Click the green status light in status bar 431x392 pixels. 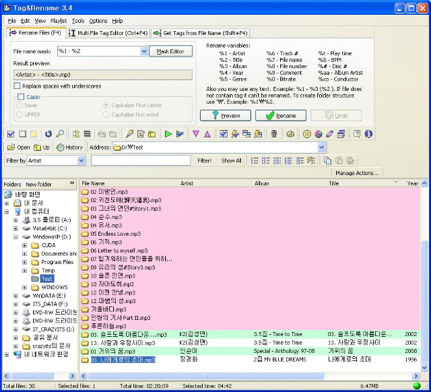pyautogui.click(x=417, y=386)
